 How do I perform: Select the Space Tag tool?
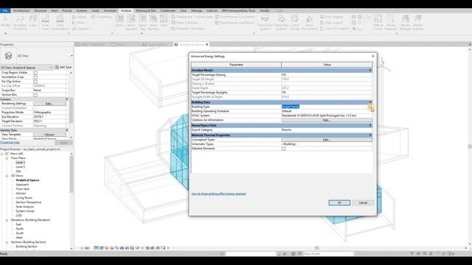pyautogui.click(x=142, y=23)
